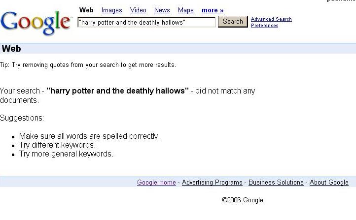Open the Advanced Search page
This screenshot has height=220, width=356.
point(271,19)
